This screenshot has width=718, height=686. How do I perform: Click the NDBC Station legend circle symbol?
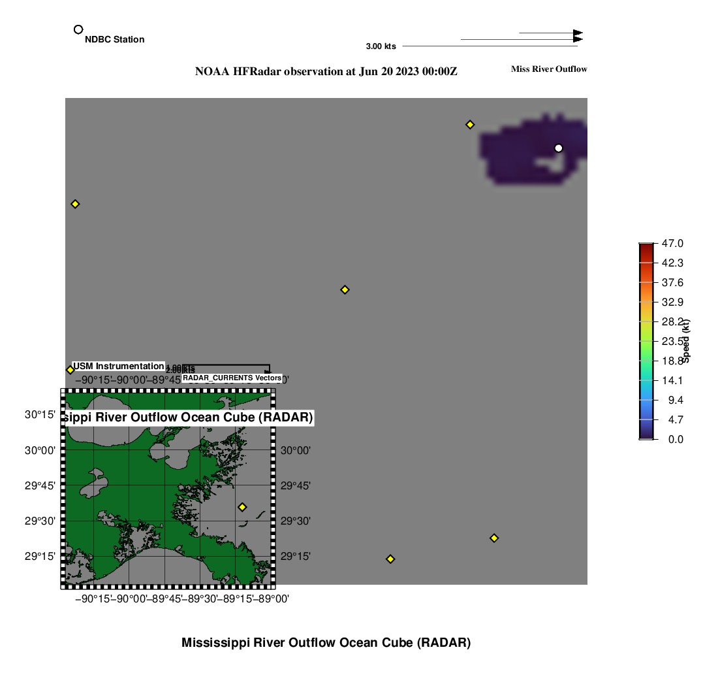pyautogui.click(x=78, y=29)
